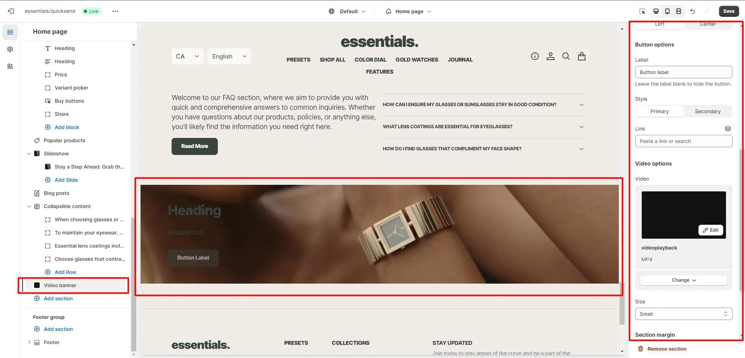This screenshot has height=358, width=745.
Task: Open the three-dots theme actions menu
Action: pyautogui.click(x=115, y=11)
